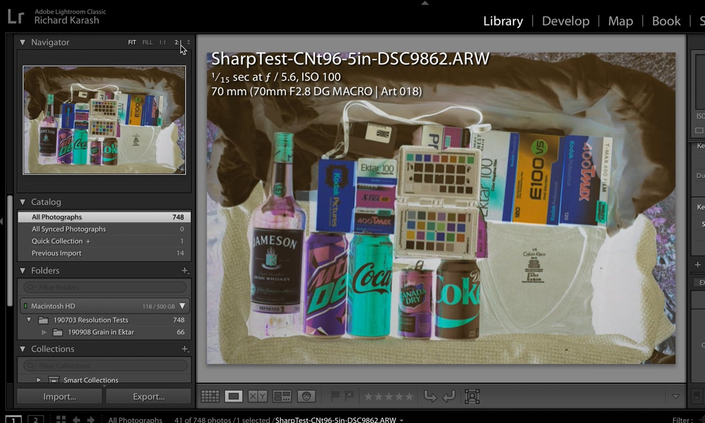Collapse 190703 Resolution Tests folder

[29, 320]
